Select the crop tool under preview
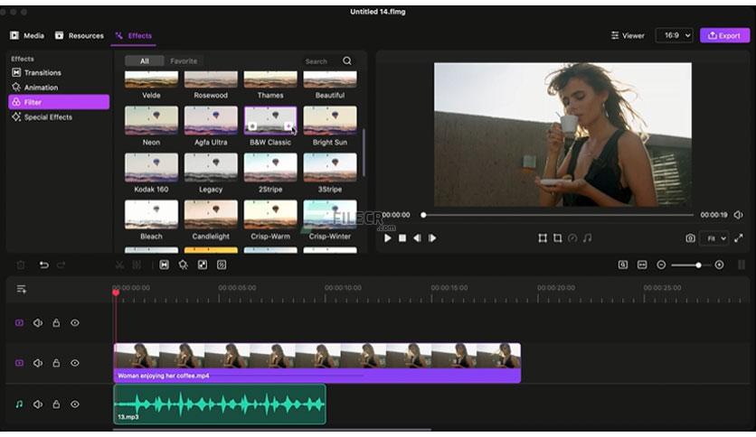The width and height of the screenshot is (756, 437). [557, 238]
